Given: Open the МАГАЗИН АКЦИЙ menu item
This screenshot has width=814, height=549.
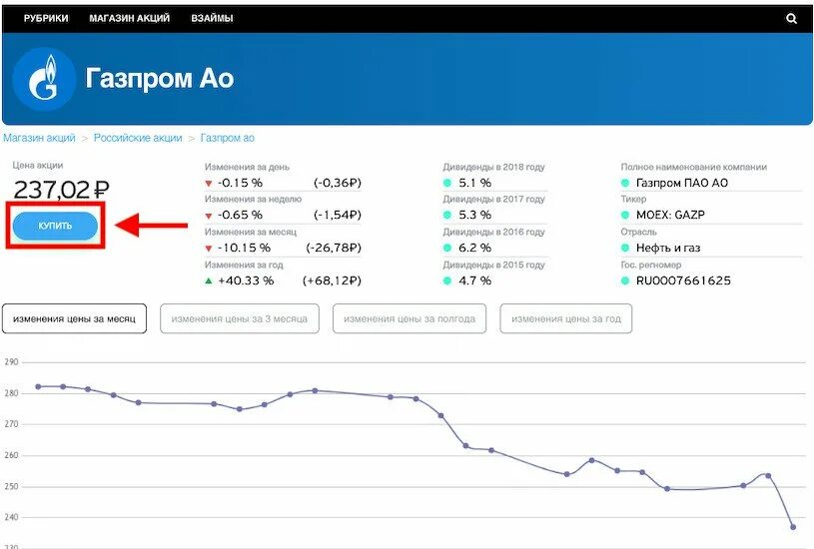Looking at the screenshot, I should [x=129, y=18].
